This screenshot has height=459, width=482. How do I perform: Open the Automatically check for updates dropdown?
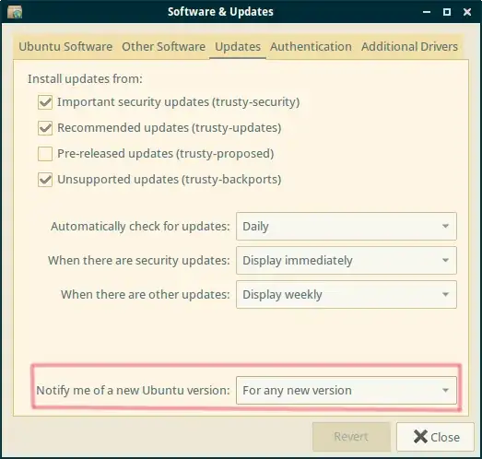pyautogui.click(x=347, y=226)
